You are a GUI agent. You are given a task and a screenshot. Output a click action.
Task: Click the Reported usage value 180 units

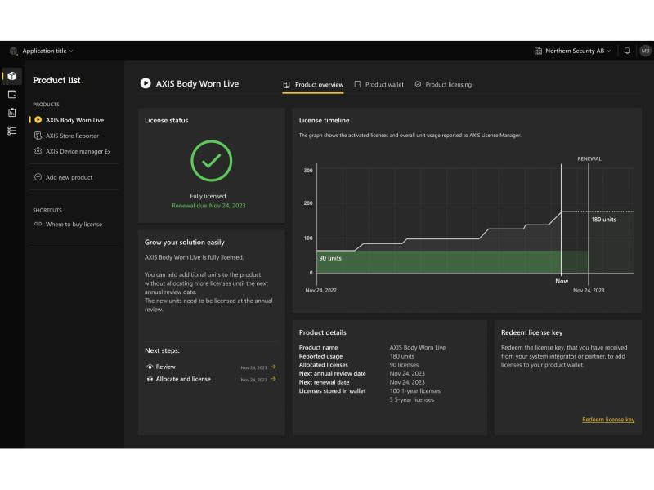click(x=401, y=356)
